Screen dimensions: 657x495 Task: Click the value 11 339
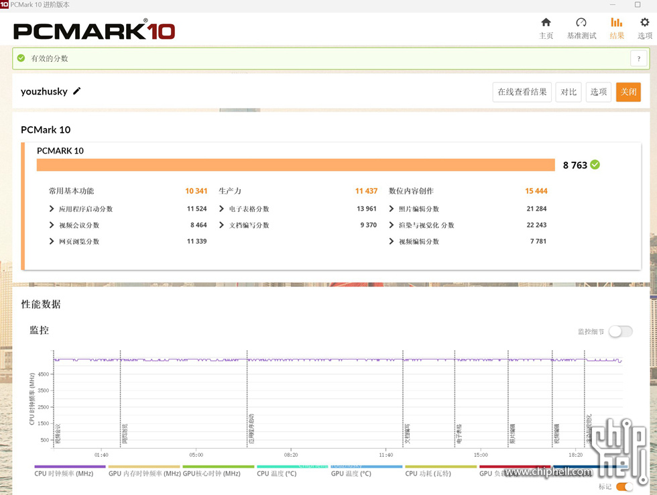point(197,241)
